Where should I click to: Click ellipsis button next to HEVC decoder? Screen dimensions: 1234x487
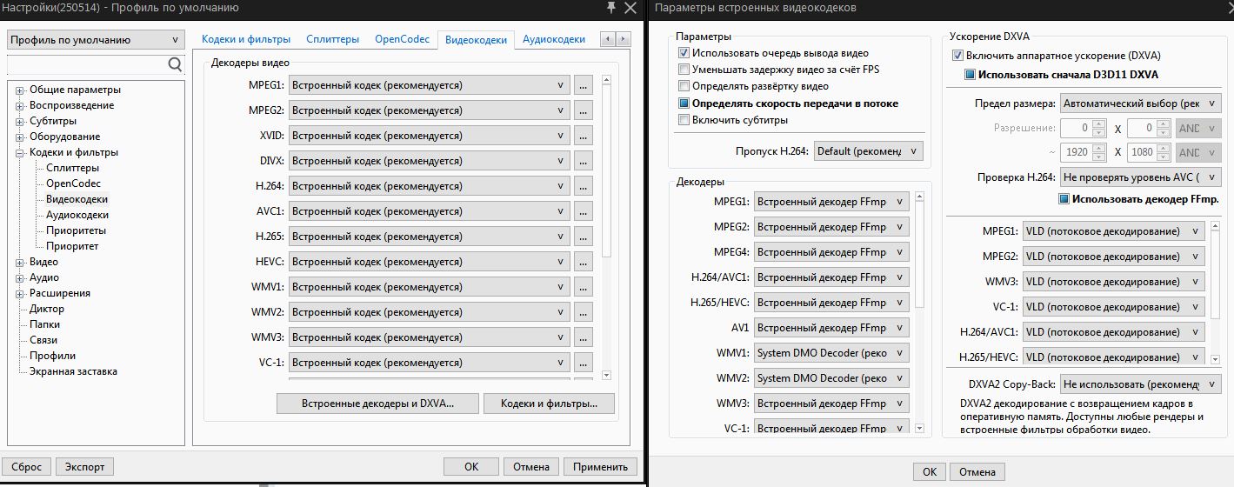pyautogui.click(x=584, y=262)
